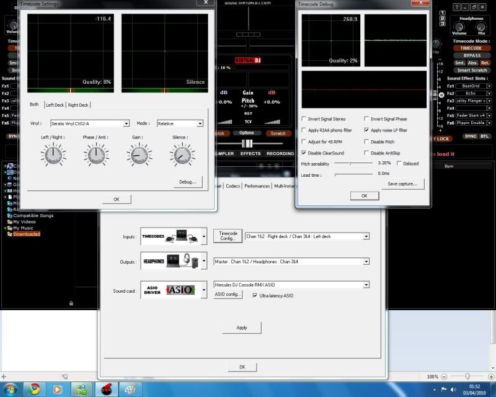
Task: Select deck layout 1 icon
Action: pyautogui.click(x=442, y=13)
